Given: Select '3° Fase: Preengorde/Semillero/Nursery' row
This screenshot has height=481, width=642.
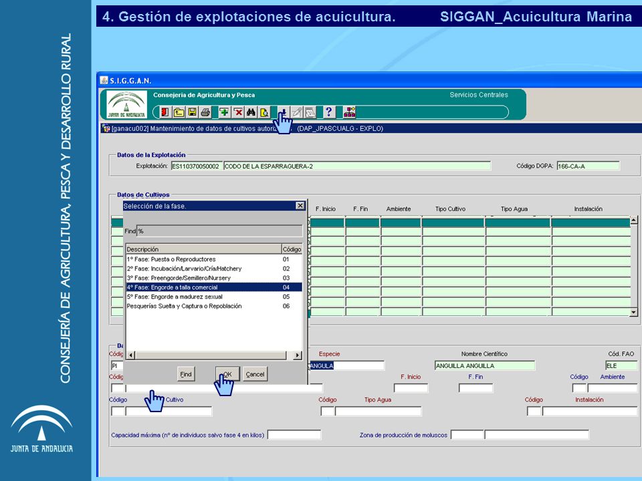Looking at the screenshot, I should [214, 278].
